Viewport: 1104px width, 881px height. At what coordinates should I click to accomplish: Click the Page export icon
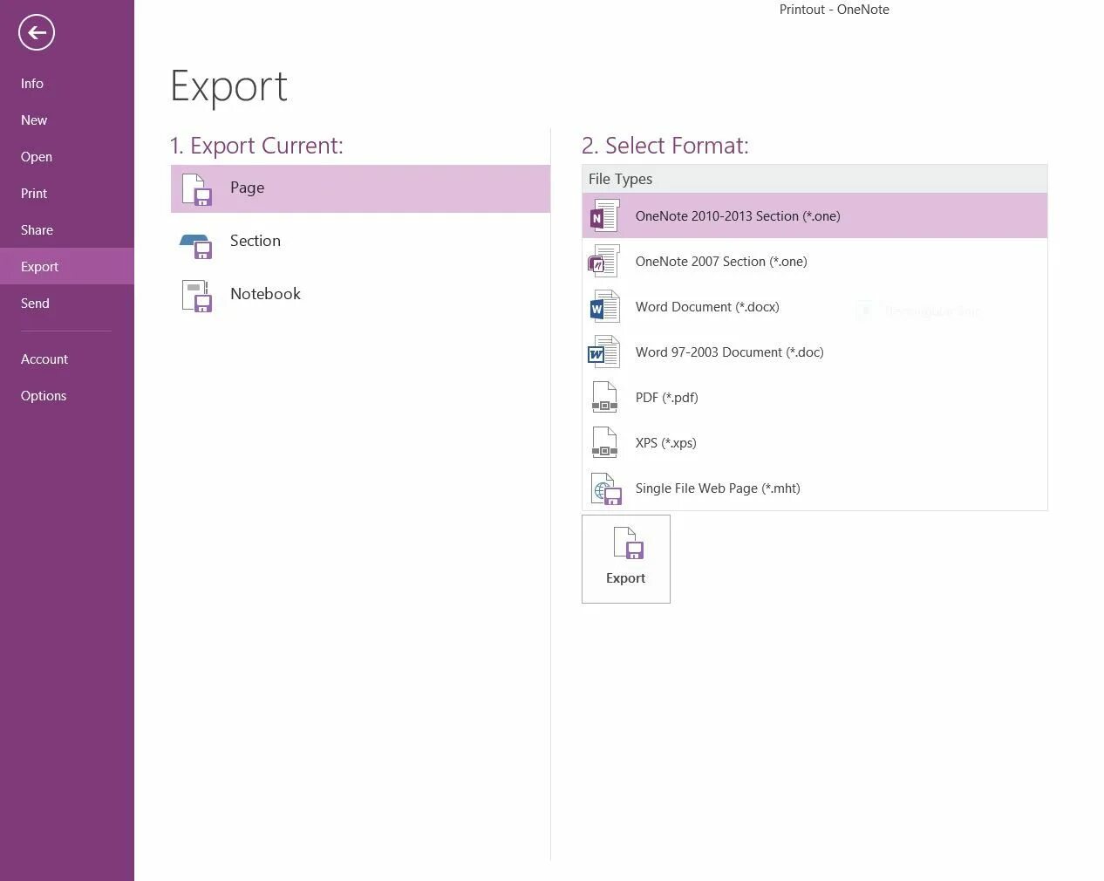197,189
